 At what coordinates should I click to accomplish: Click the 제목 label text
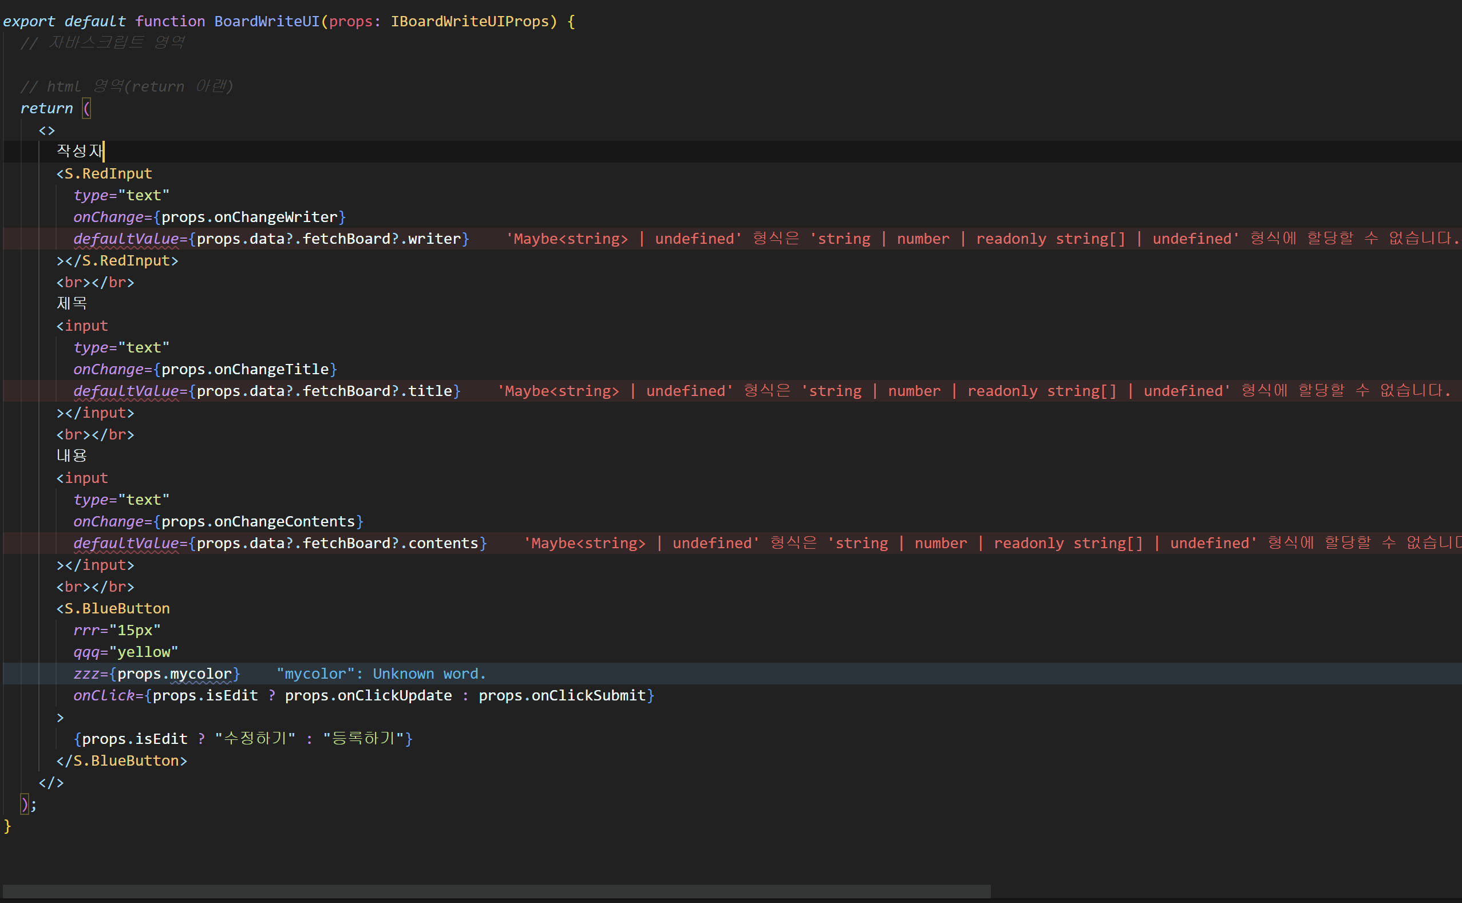point(72,304)
